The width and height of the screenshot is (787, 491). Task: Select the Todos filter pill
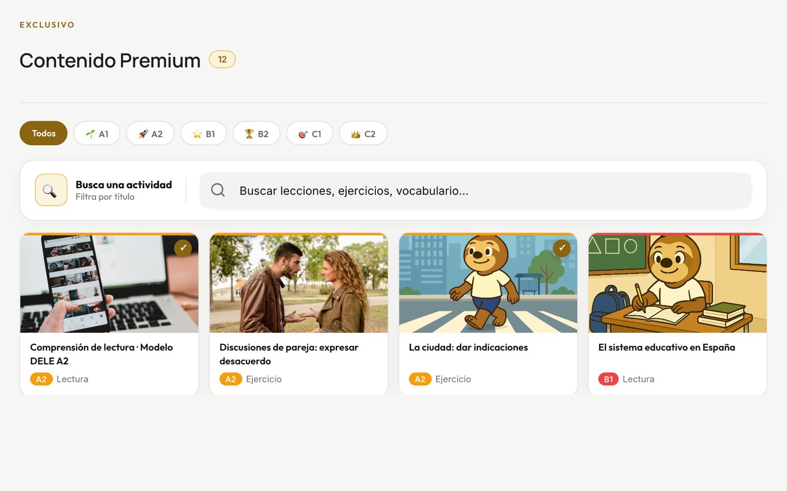pyautogui.click(x=43, y=133)
